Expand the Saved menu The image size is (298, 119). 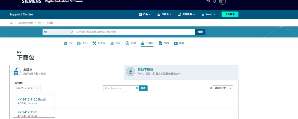pyautogui.click(x=208, y=14)
